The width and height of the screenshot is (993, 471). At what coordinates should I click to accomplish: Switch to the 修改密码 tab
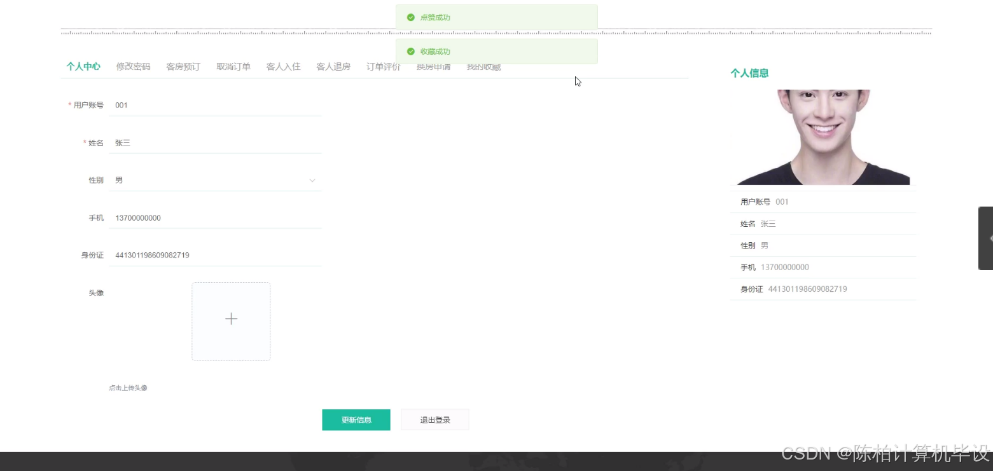pos(134,66)
